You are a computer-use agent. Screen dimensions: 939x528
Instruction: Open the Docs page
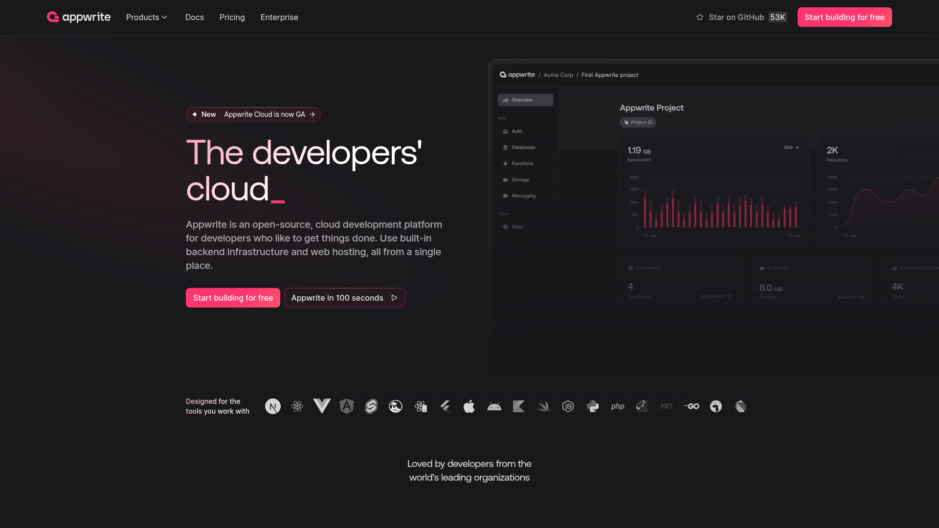(x=194, y=17)
